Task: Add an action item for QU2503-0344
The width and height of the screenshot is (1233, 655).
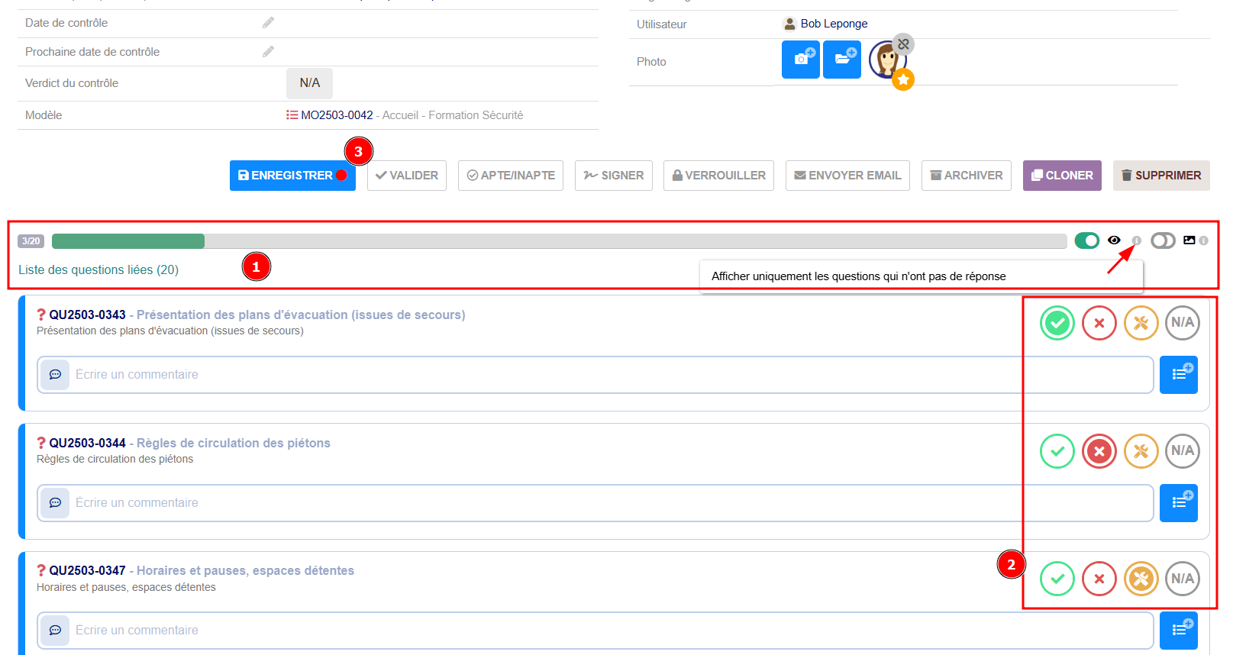Action: 1179,503
